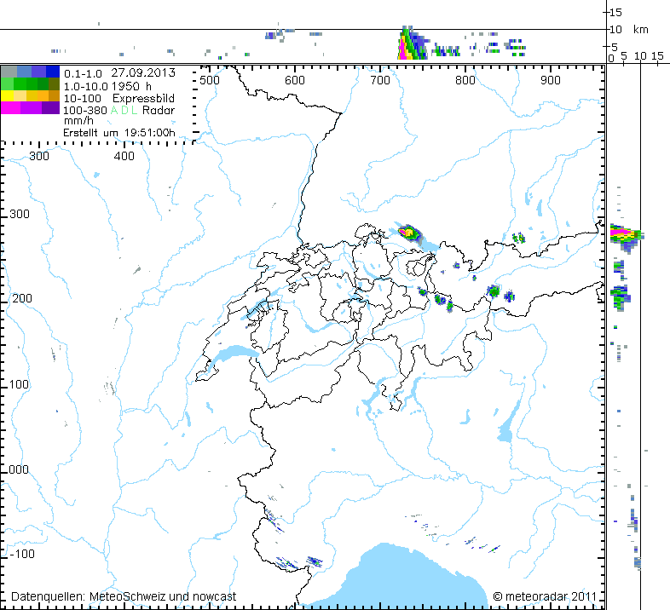This screenshot has width=670, height=610.
Task: Select "Erstellt um 19:51:00h" timestamp
Action: [x=119, y=133]
